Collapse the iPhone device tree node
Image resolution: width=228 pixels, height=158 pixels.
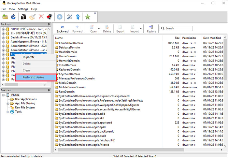(x=3, y=95)
